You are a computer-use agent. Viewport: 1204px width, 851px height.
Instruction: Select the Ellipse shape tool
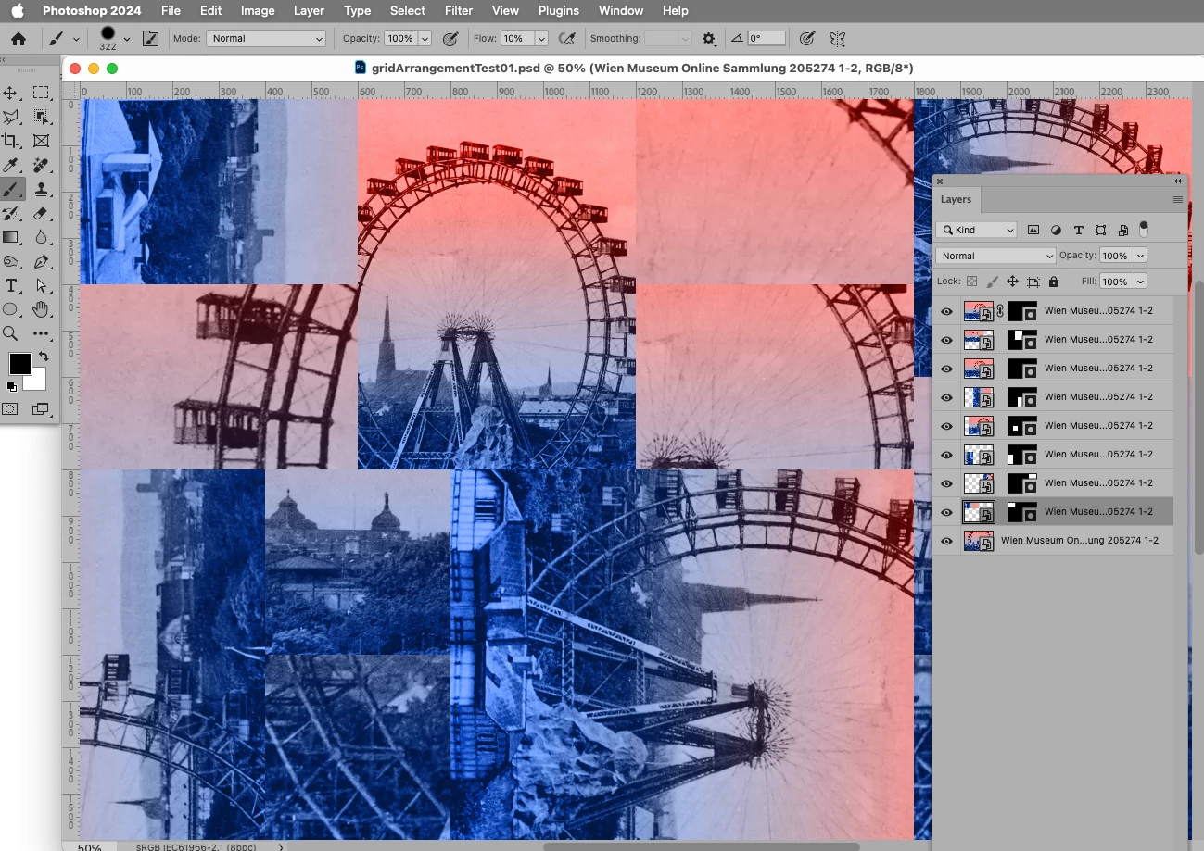11,309
